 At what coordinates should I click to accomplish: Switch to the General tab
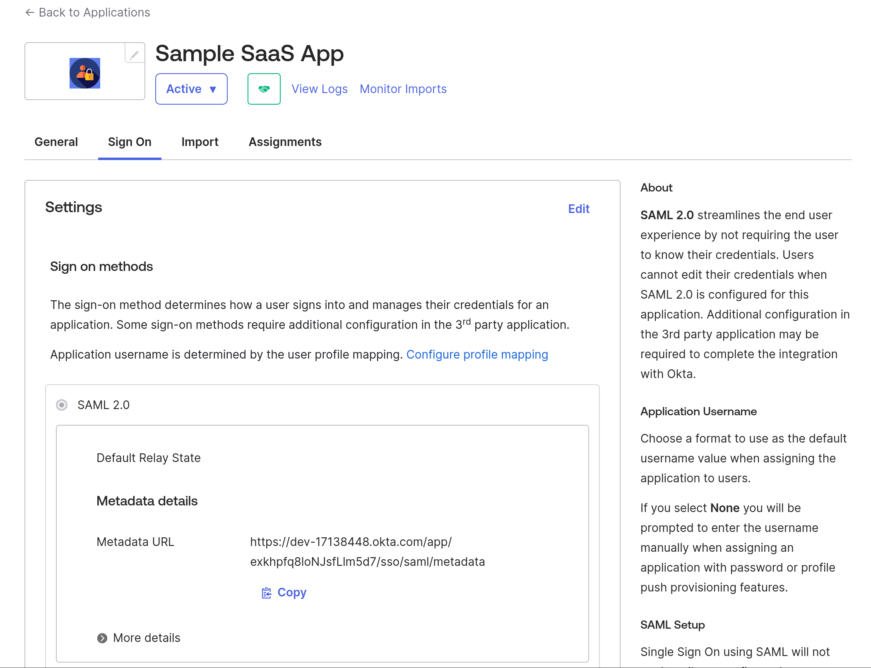click(56, 142)
